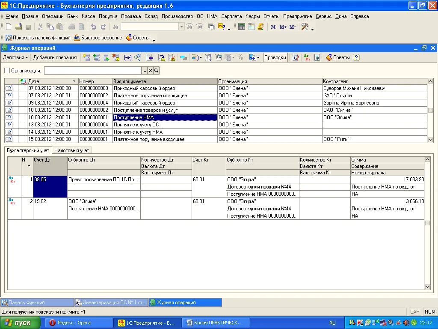Expand dropdown arrow after Советы in panel toolbar
This screenshot has height=329, width=438.
[154, 40]
